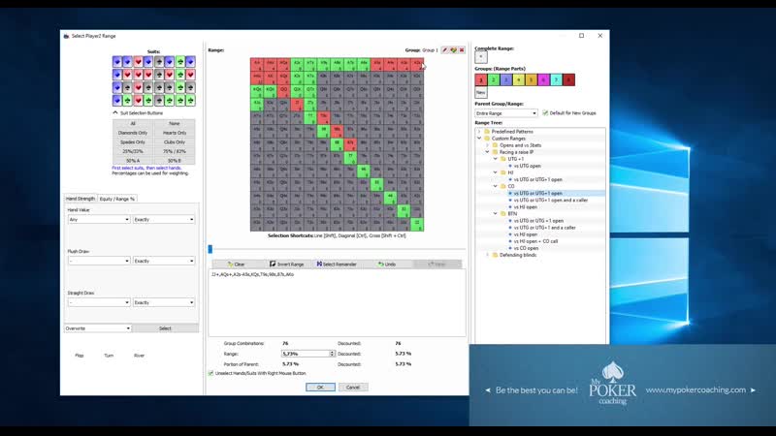Click the group color palette icon
Image resolution: width=776 pixels, height=436 pixels.
click(453, 50)
